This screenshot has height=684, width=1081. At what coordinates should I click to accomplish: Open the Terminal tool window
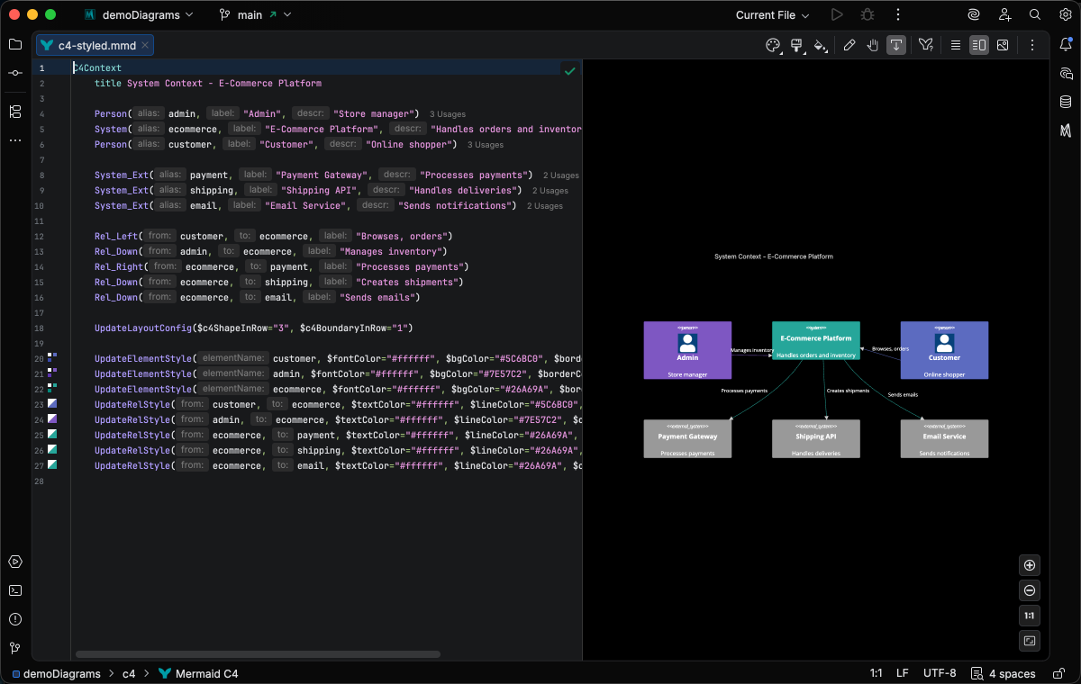pos(15,590)
